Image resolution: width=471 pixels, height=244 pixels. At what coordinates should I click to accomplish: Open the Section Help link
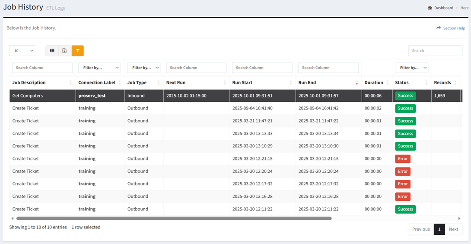point(454,28)
